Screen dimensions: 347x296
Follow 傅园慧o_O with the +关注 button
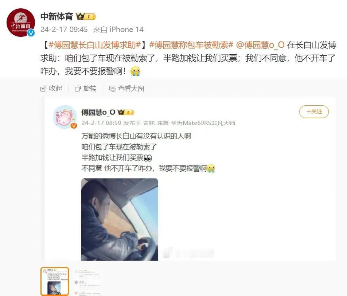pos(314,112)
